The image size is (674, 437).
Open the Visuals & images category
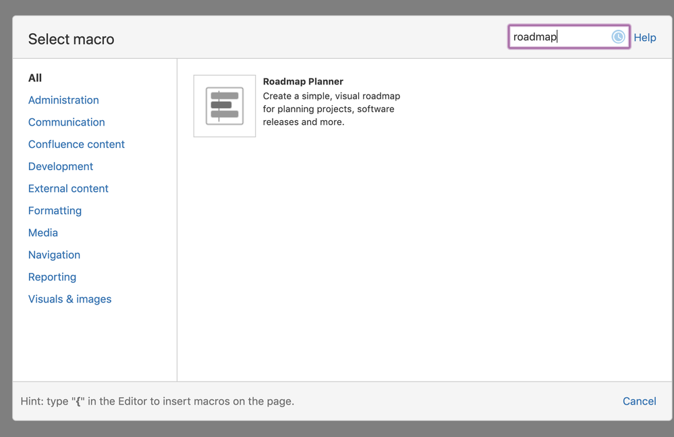pyautogui.click(x=70, y=299)
